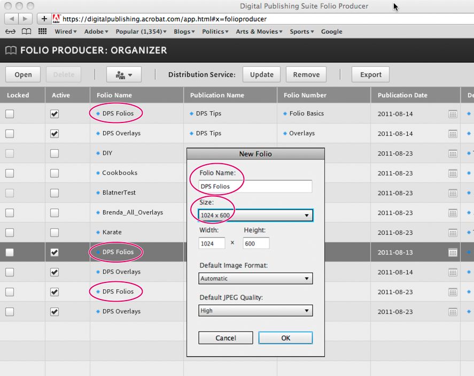Sort by Folio Name column header

(x=137, y=95)
